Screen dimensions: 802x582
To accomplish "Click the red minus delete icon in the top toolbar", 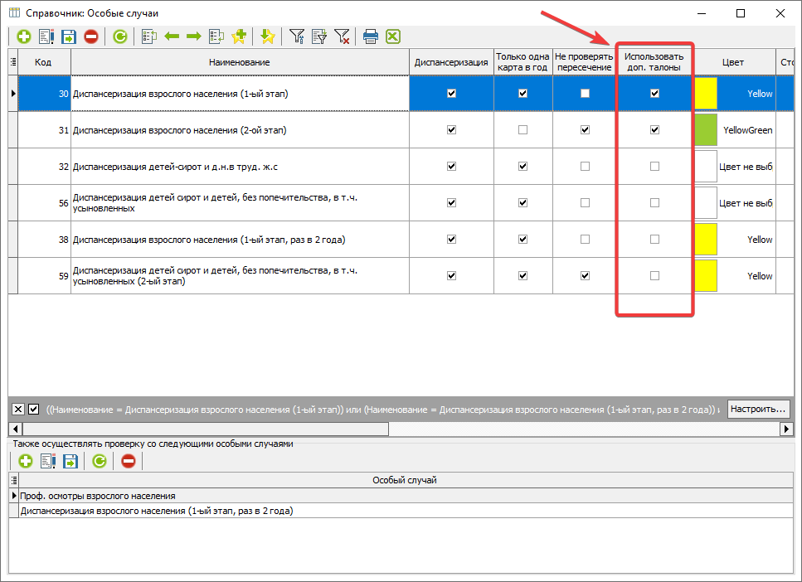I will click(91, 36).
